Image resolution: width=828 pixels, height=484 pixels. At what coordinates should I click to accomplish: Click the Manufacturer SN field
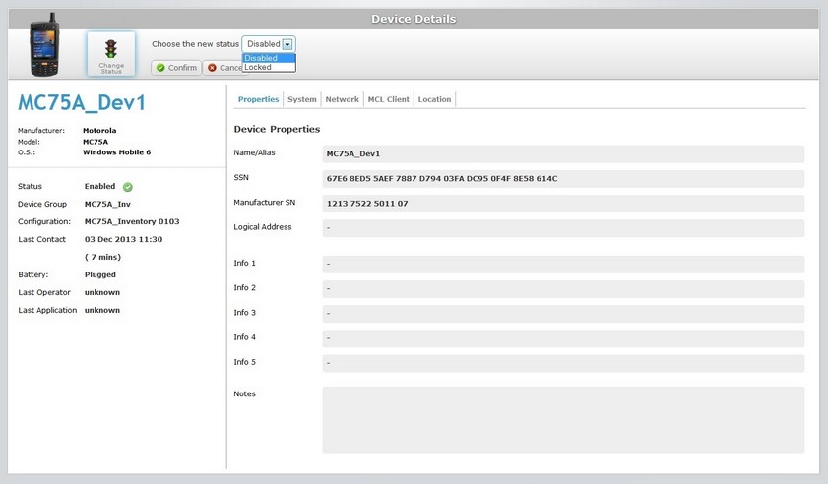tap(563, 204)
